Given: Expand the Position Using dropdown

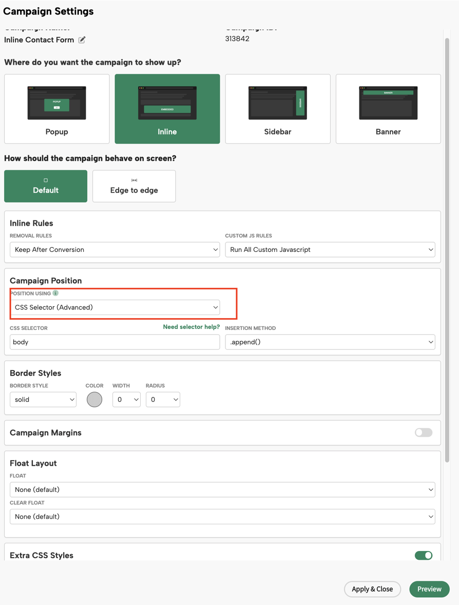Looking at the screenshot, I should [x=114, y=307].
